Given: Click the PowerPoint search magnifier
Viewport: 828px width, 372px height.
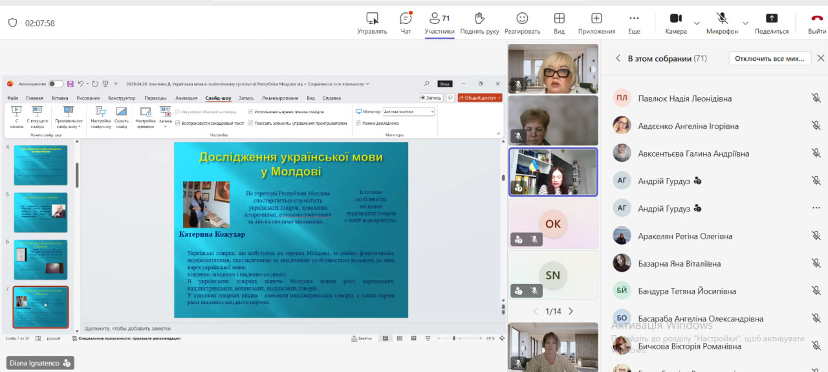Looking at the screenshot, I should (x=426, y=83).
